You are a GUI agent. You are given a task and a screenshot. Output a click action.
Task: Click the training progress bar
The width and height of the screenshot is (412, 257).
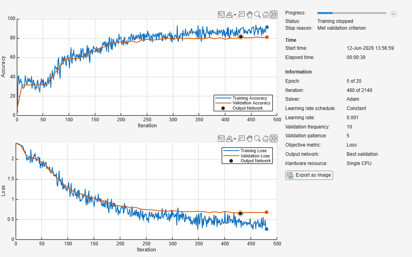coord(352,13)
